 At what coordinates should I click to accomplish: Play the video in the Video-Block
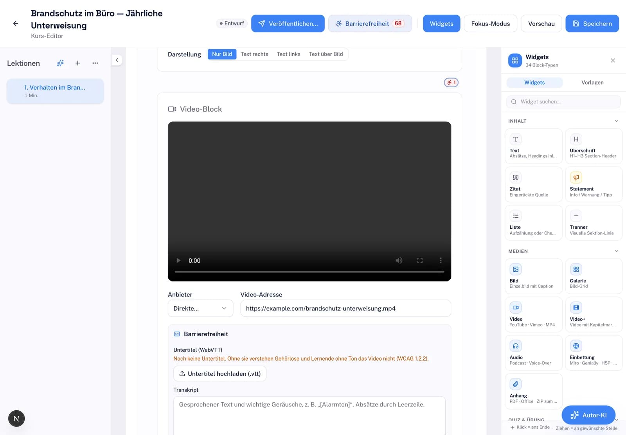click(178, 260)
